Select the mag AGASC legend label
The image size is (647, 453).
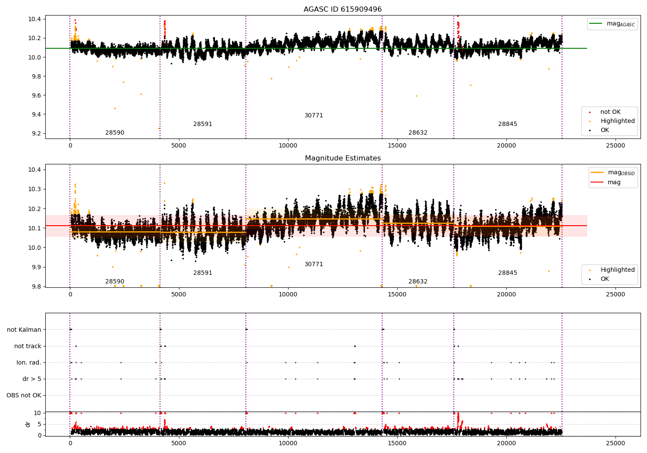(621, 24)
